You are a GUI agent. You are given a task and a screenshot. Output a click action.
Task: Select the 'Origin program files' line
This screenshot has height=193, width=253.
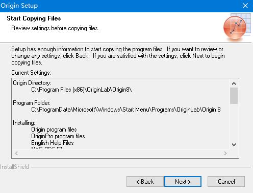[54, 130]
